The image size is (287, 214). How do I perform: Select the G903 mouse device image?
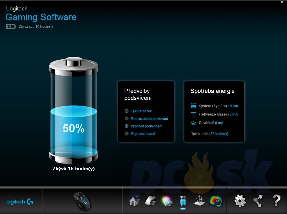(x=82, y=201)
